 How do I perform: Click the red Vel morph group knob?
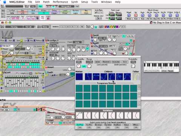click(x=136, y=15)
